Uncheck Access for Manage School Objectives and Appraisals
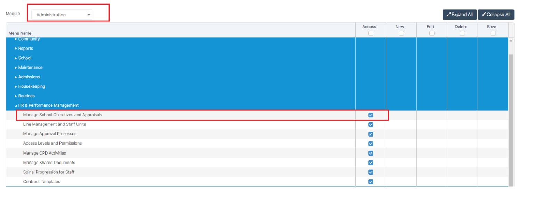This screenshot has width=534, height=210. pyautogui.click(x=371, y=115)
